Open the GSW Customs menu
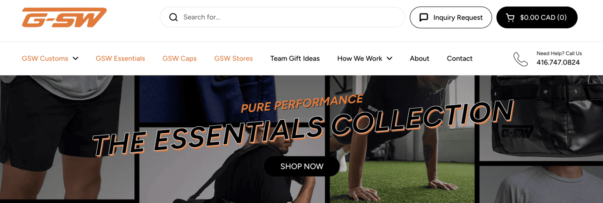The height and width of the screenshot is (203, 603). (x=45, y=58)
